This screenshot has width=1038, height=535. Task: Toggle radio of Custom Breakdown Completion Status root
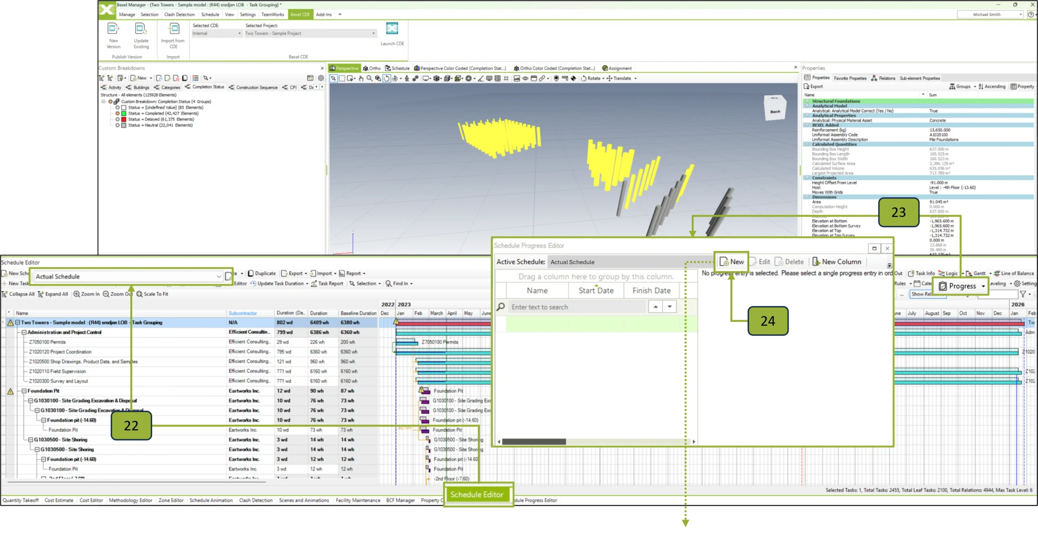110,101
